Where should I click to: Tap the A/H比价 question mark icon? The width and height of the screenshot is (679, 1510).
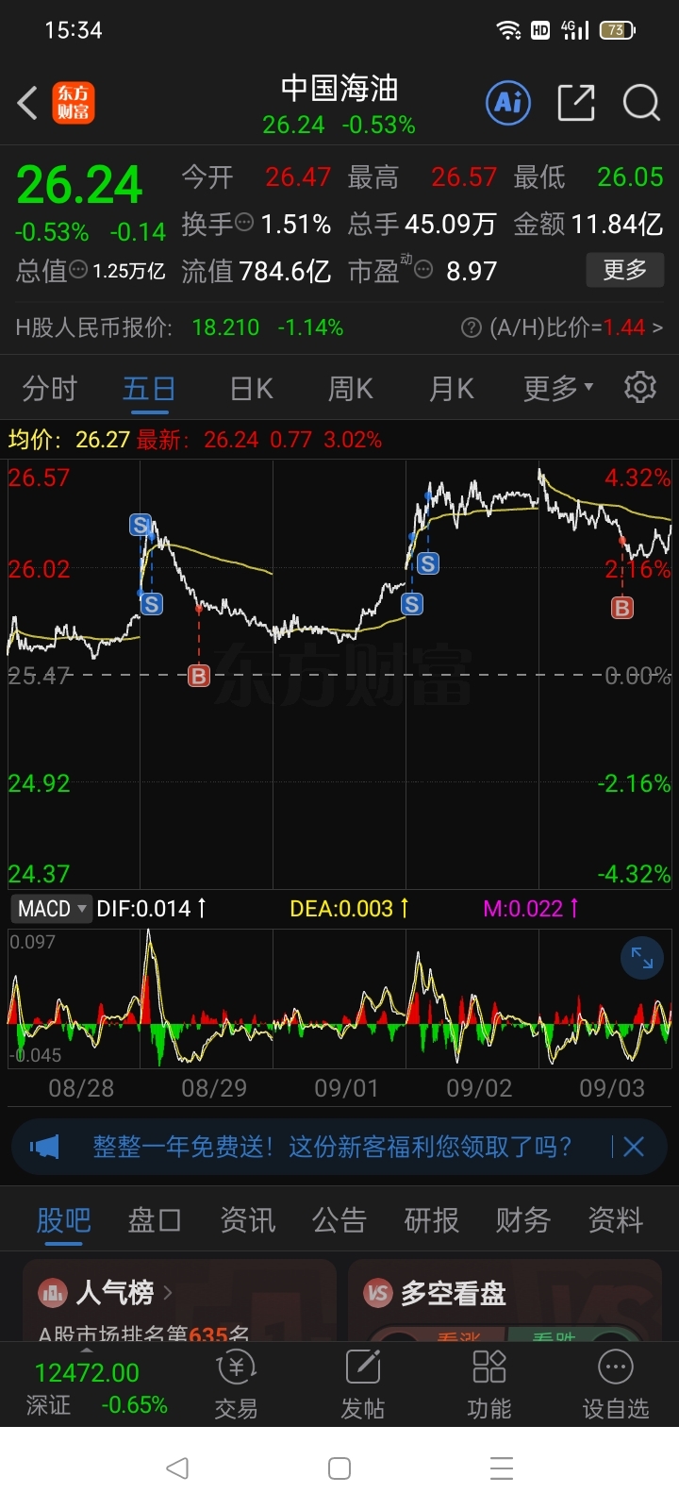[x=471, y=327]
